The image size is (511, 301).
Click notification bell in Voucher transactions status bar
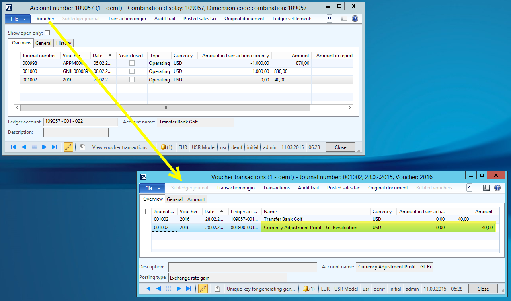[308, 289]
